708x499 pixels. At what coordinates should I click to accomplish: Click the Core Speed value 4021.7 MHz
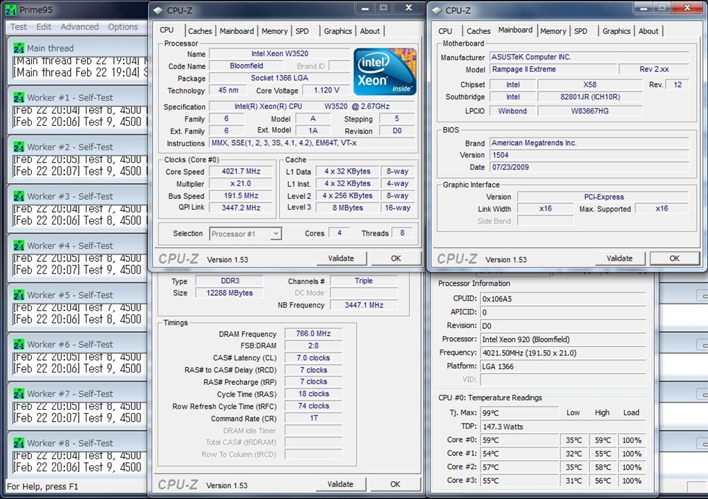[241, 171]
